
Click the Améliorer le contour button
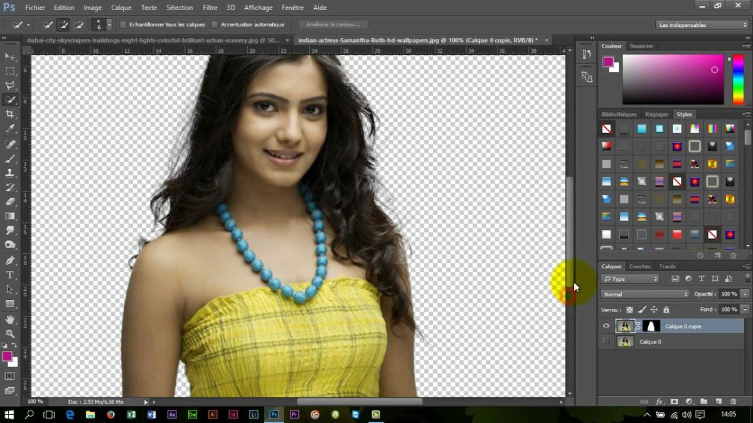tap(333, 25)
